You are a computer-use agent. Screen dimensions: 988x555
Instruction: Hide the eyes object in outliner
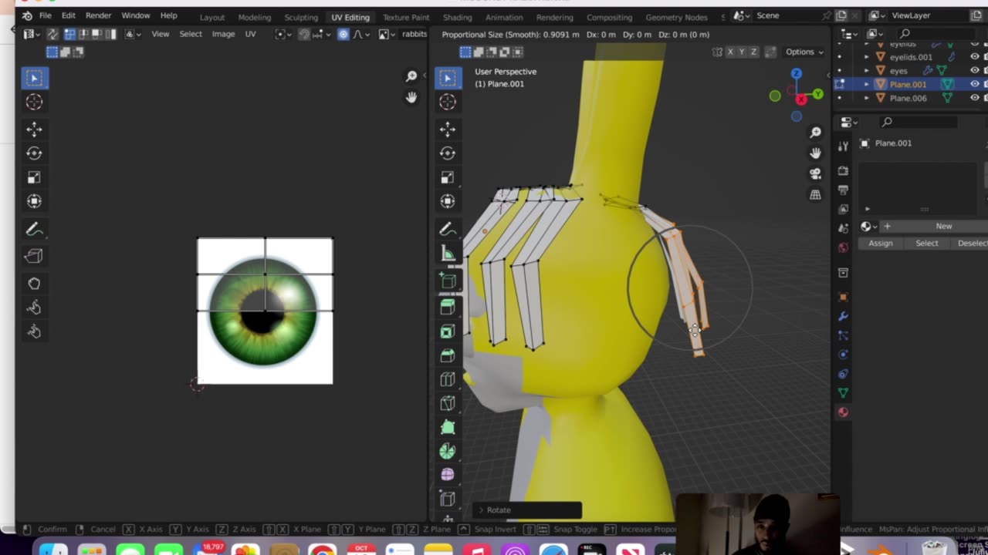tap(975, 70)
